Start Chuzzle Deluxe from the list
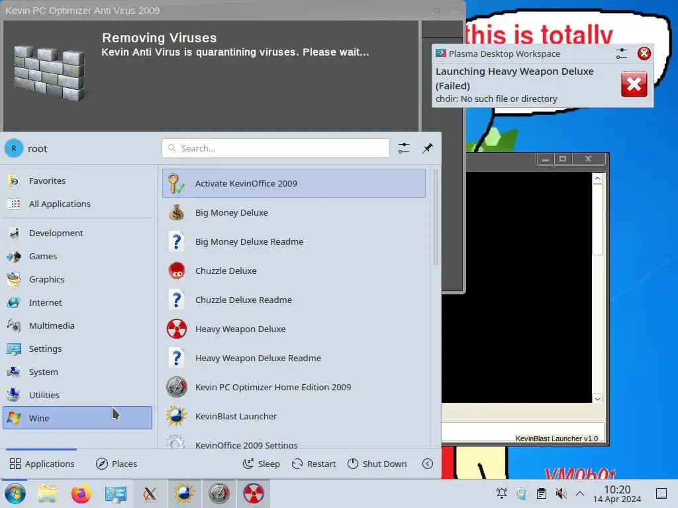Viewport: 678px width, 508px height. 293,271
